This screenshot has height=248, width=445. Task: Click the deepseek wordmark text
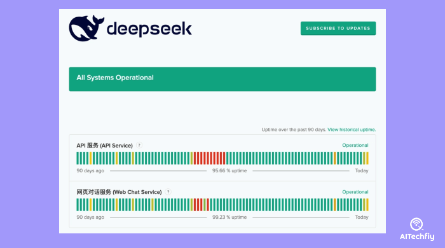pyautogui.click(x=149, y=29)
